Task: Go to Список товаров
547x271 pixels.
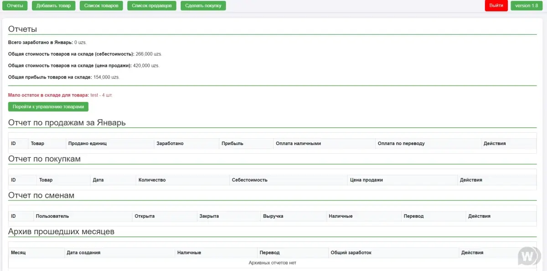Action: tap(101, 5)
